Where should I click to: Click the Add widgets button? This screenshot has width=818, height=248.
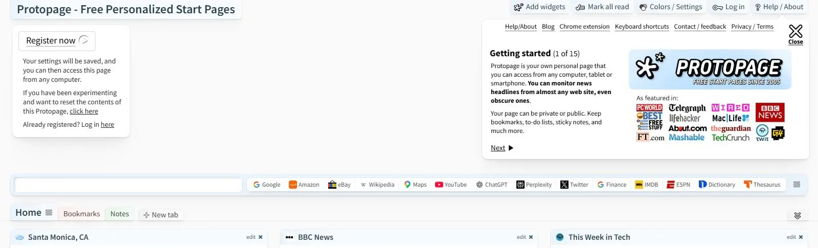click(539, 7)
